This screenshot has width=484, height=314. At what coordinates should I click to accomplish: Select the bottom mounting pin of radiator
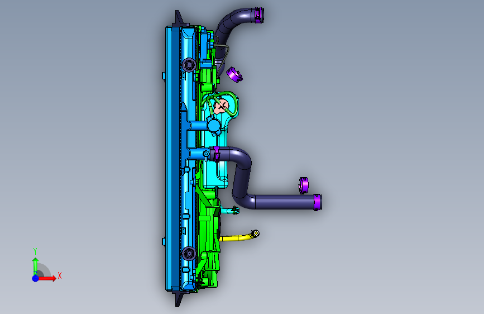[179, 298]
